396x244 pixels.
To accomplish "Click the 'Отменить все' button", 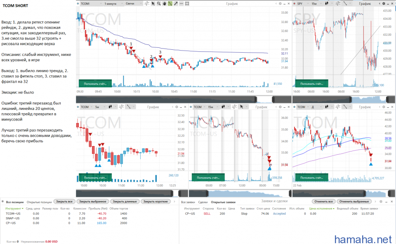I will (323, 202).
